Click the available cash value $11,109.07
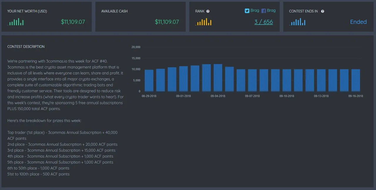376x190 pixels. 167,22
